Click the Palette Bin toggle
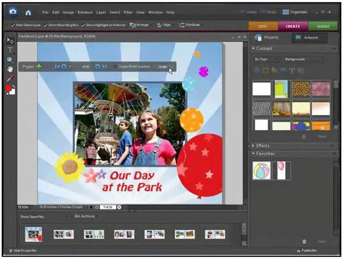 click(307, 250)
